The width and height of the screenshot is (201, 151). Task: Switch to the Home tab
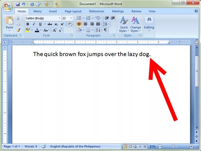click(22, 11)
